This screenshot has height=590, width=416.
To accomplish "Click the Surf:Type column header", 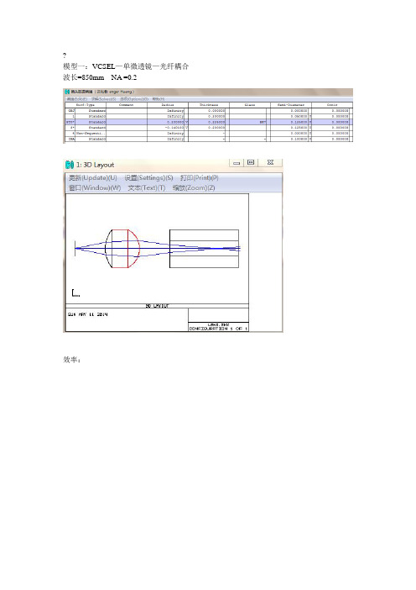I will [86, 105].
